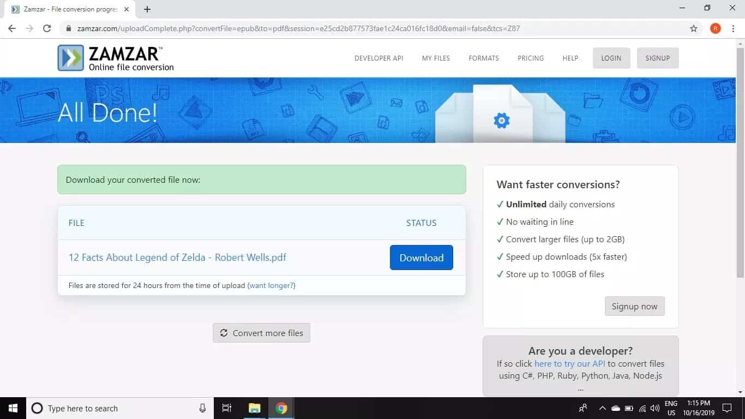Click the Zamzar logo
745x419 pixels.
[x=116, y=58]
